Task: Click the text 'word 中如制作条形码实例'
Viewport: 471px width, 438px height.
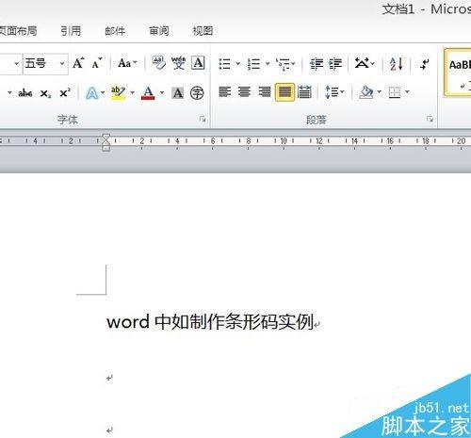Action: [x=210, y=322]
